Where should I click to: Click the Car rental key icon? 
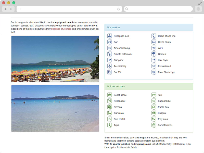point(110,113)
